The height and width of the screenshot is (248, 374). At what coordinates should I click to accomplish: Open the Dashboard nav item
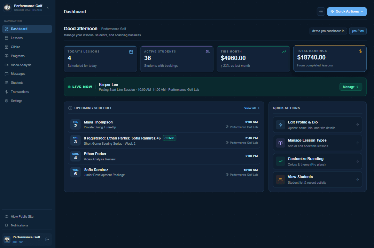27,29
